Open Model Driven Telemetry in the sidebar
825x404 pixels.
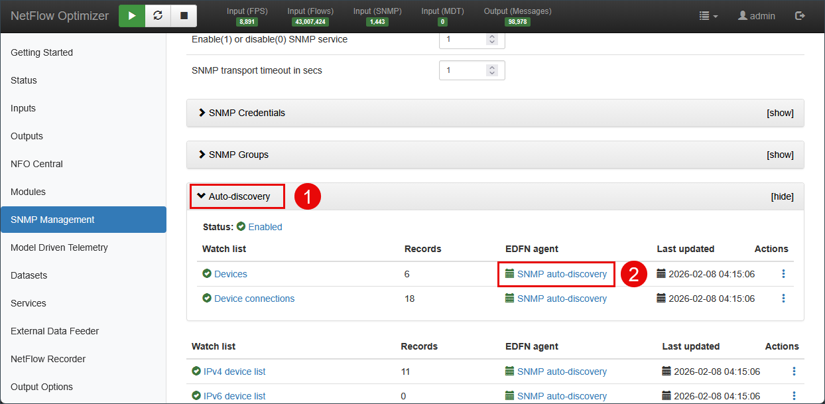tap(59, 247)
